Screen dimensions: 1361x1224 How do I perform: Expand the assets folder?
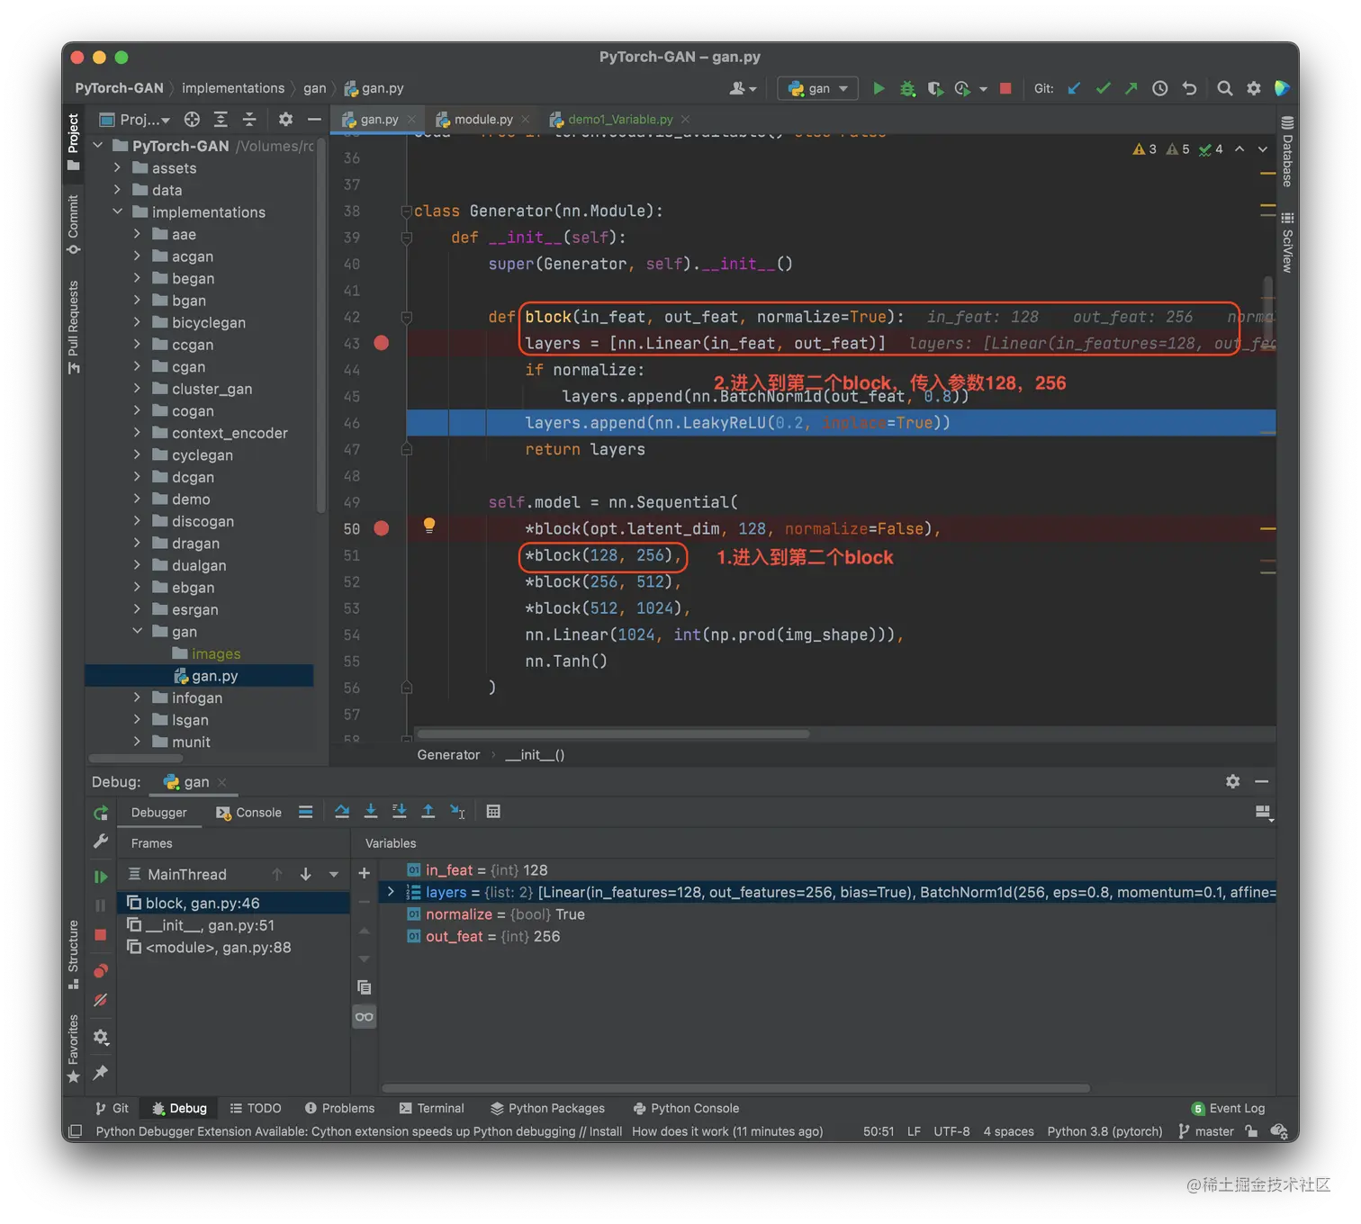117,167
